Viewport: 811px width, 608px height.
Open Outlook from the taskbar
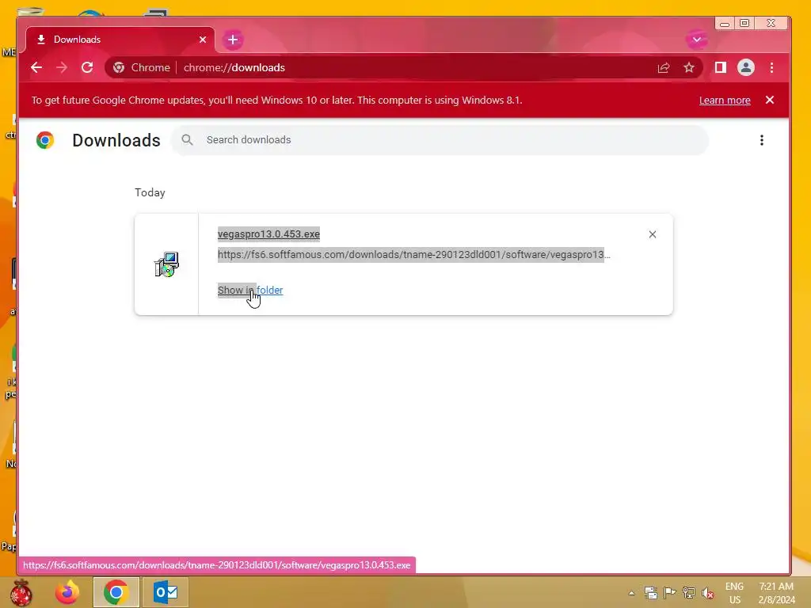[166, 592]
